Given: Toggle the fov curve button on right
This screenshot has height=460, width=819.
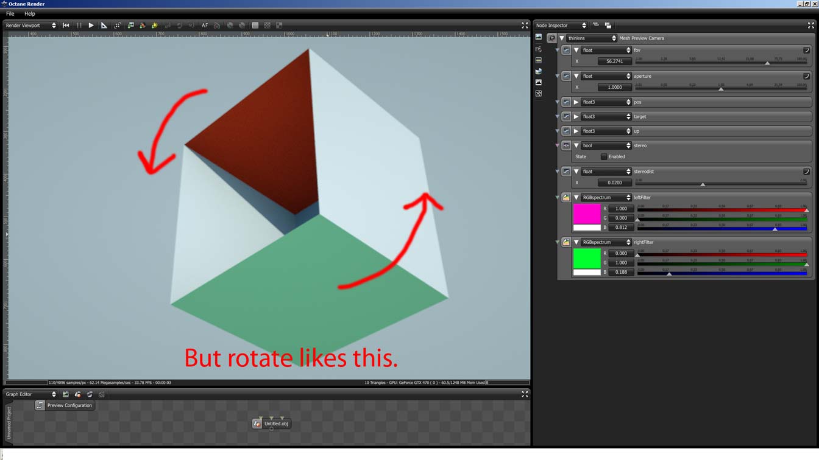Looking at the screenshot, I should tap(806, 51).
